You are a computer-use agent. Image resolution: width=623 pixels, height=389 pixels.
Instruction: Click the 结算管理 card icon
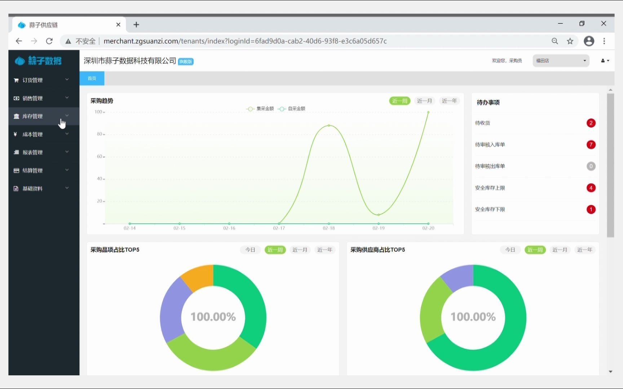tap(16, 170)
